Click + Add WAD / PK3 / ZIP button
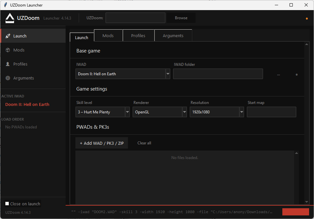 click(102, 143)
